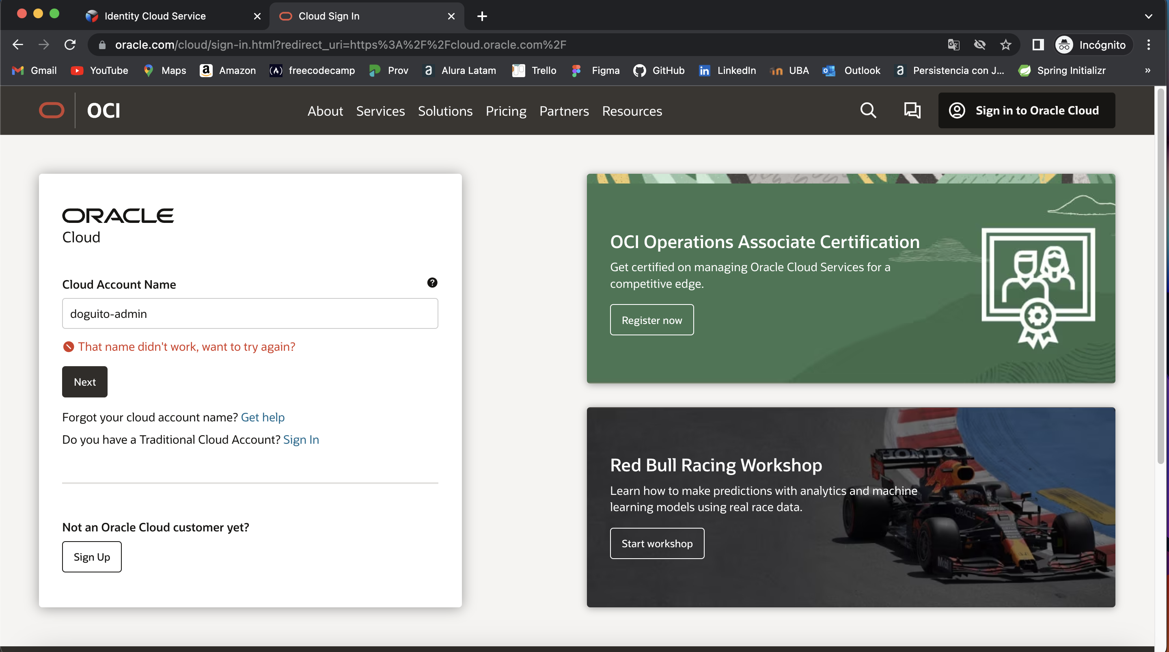Open the About menu
The height and width of the screenshot is (652, 1169).
326,111
